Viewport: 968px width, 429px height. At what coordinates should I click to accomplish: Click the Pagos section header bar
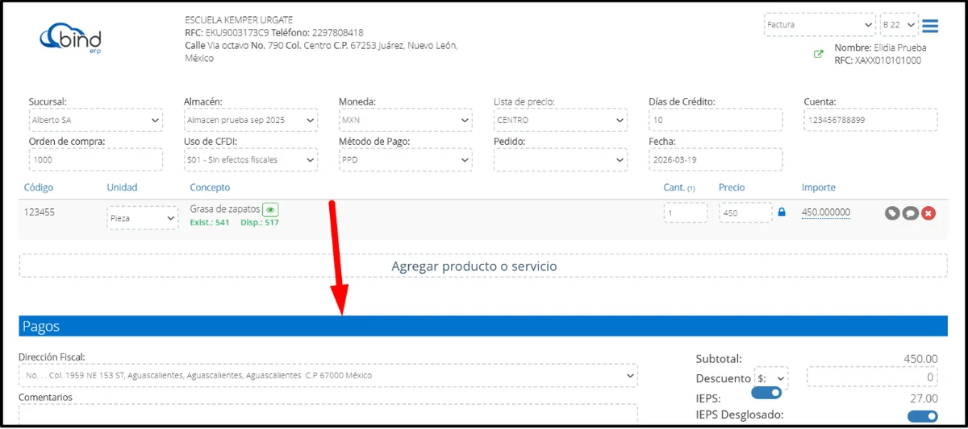click(x=483, y=326)
